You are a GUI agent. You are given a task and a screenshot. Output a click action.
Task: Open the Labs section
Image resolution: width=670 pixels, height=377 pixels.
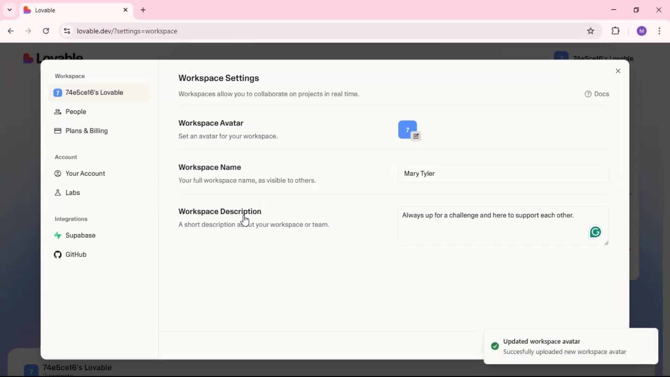(x=72, y=193)
